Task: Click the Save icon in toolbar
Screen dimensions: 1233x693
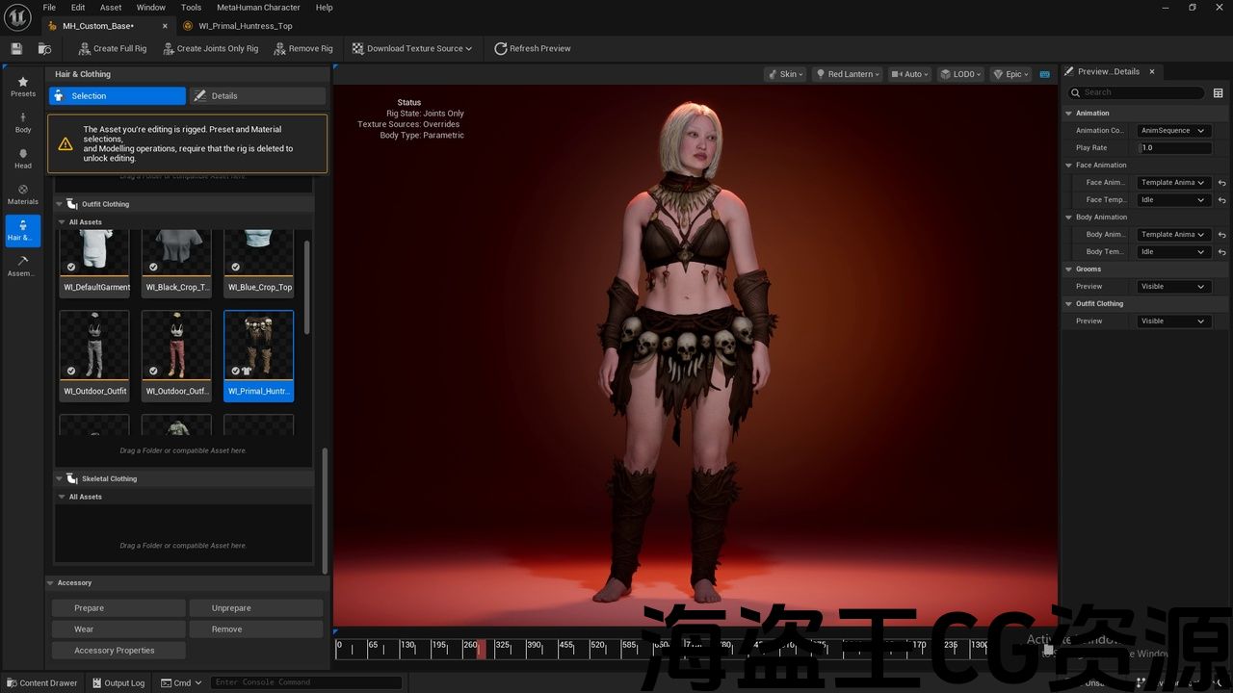Action: click(16, 48)
